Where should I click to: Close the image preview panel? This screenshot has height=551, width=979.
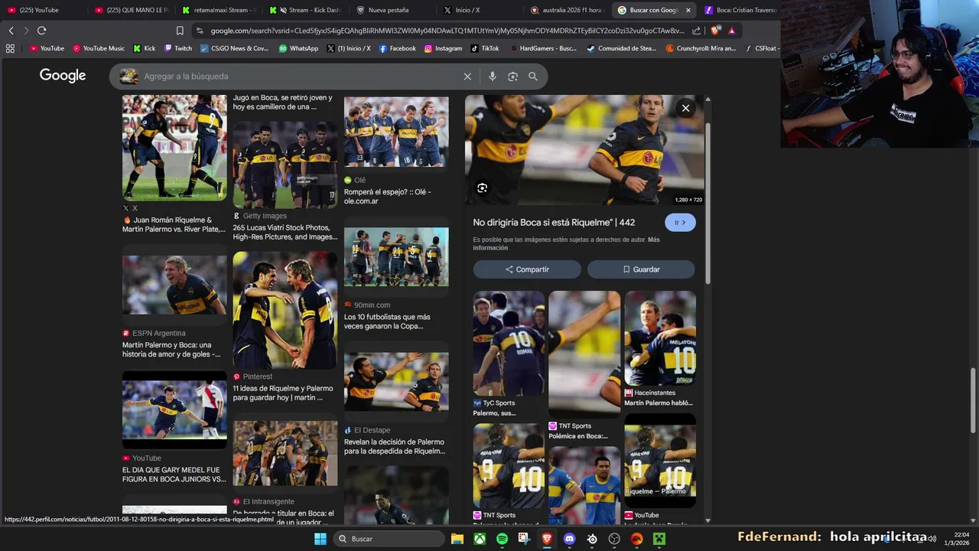click(685, 108)
